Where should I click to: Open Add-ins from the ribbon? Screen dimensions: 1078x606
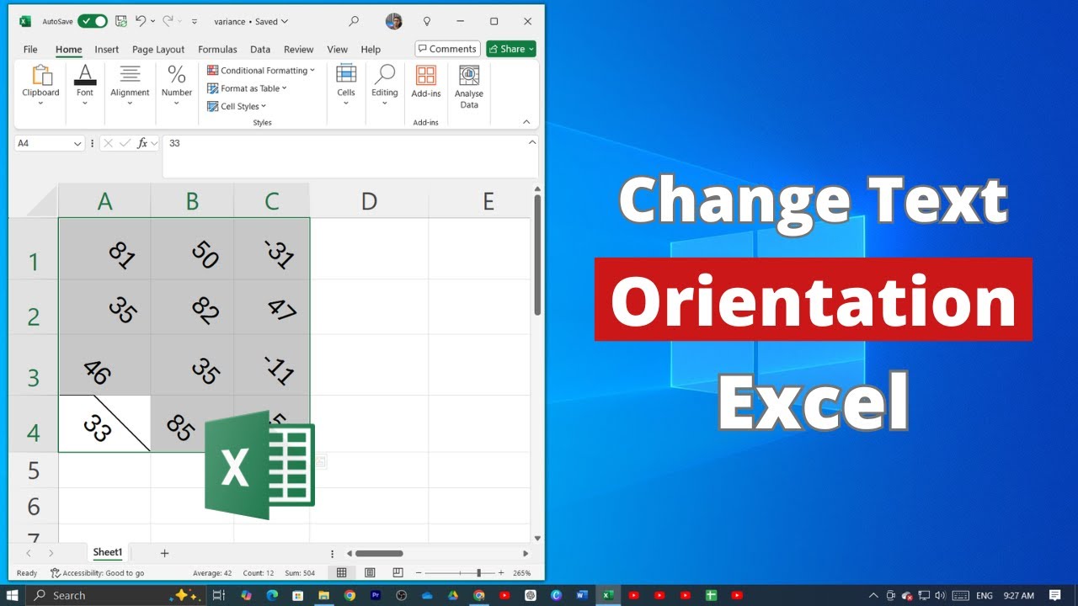pyautogui.click(x=426, y=82)
